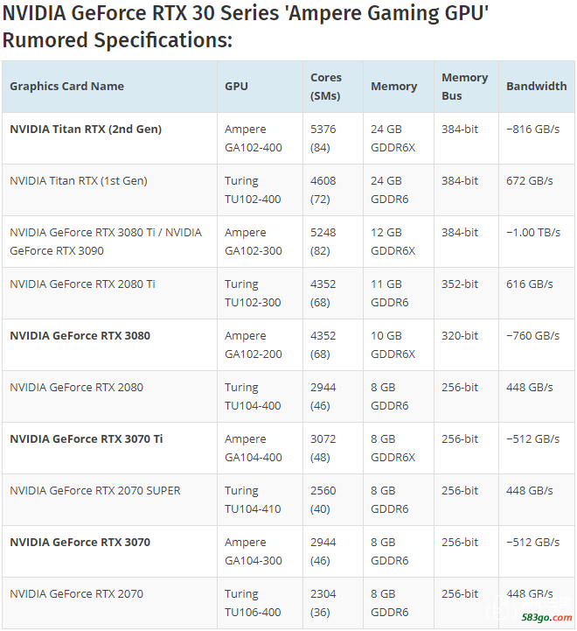577x631 pixels.
Task: Click the 'Bandwidth' column header
Action: (536, 86)
